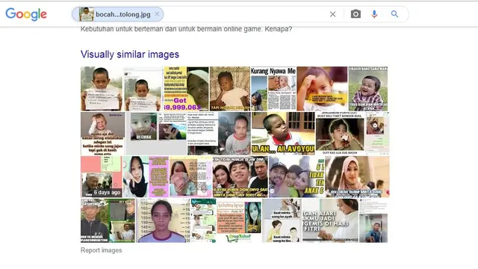Open the three people 'MINTA UANG' thumbnail
Viewport: 478px width, 269px height.
point(240,177)
